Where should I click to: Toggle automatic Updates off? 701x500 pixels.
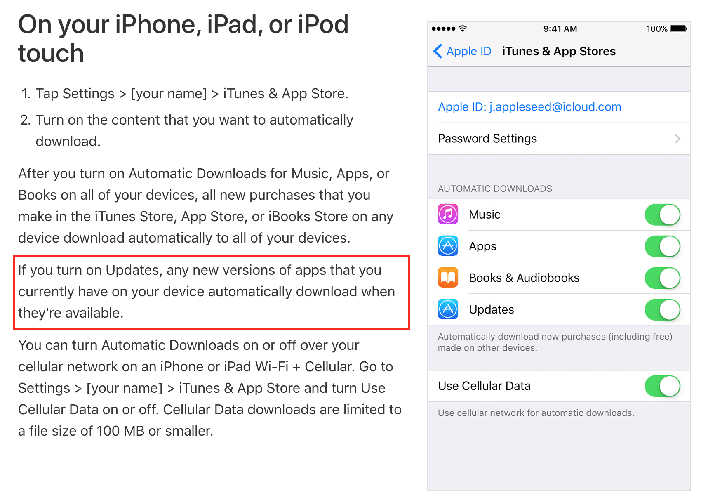point(662,310)
